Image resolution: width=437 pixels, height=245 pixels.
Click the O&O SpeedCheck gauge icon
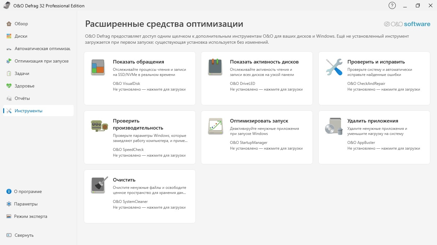99,126
